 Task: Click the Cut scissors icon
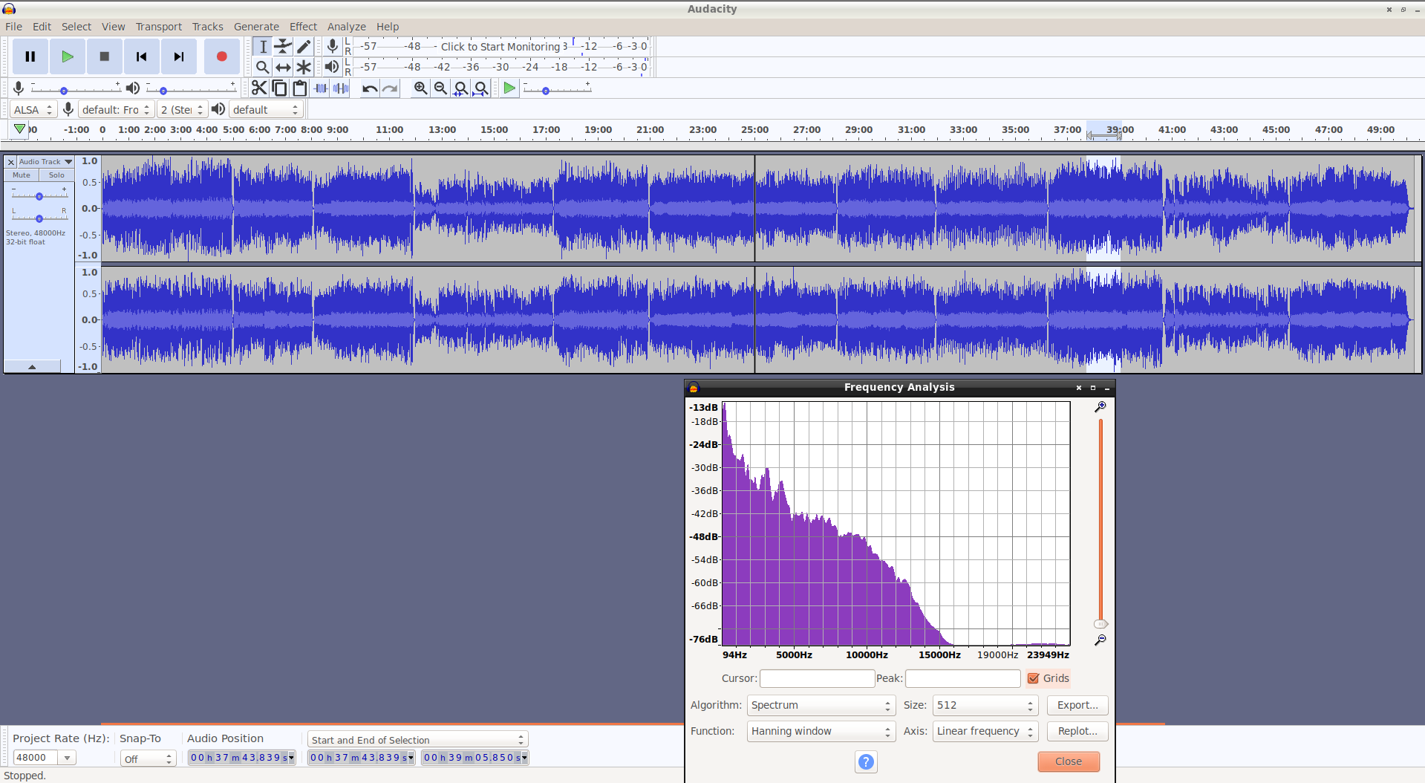(258, 88)
